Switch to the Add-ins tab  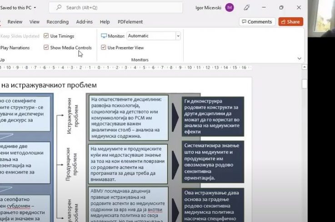[85, 22]
